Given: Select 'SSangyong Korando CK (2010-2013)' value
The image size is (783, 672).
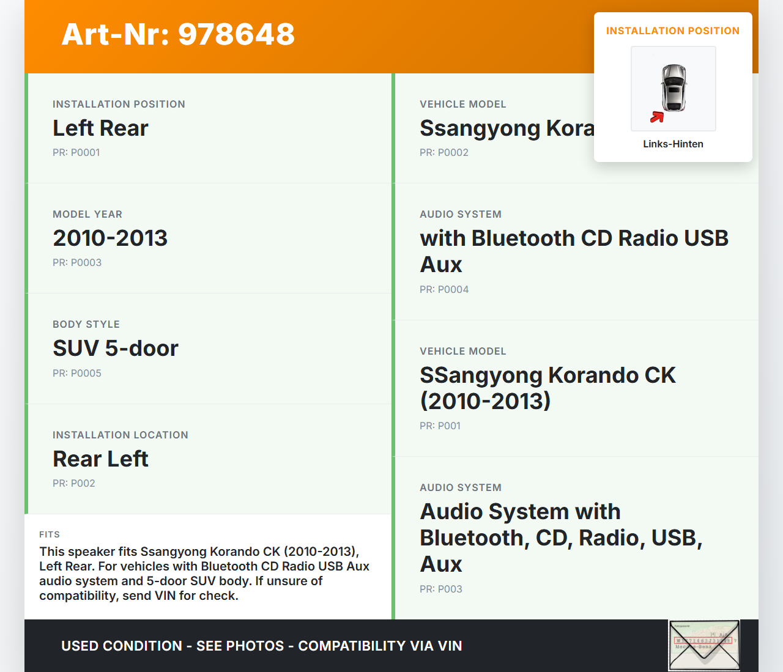Looking at the screenshot, I should coord(547,388).
